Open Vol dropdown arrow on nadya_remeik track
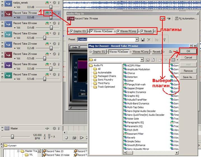Screen dimensions: 201x157 click(15, 7)
